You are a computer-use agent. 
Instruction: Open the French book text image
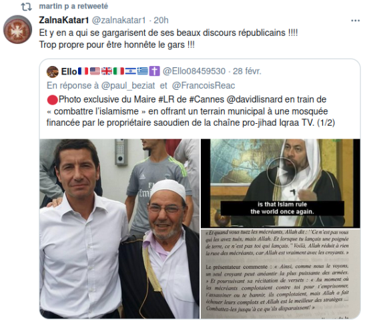click(x=280, y=274)
